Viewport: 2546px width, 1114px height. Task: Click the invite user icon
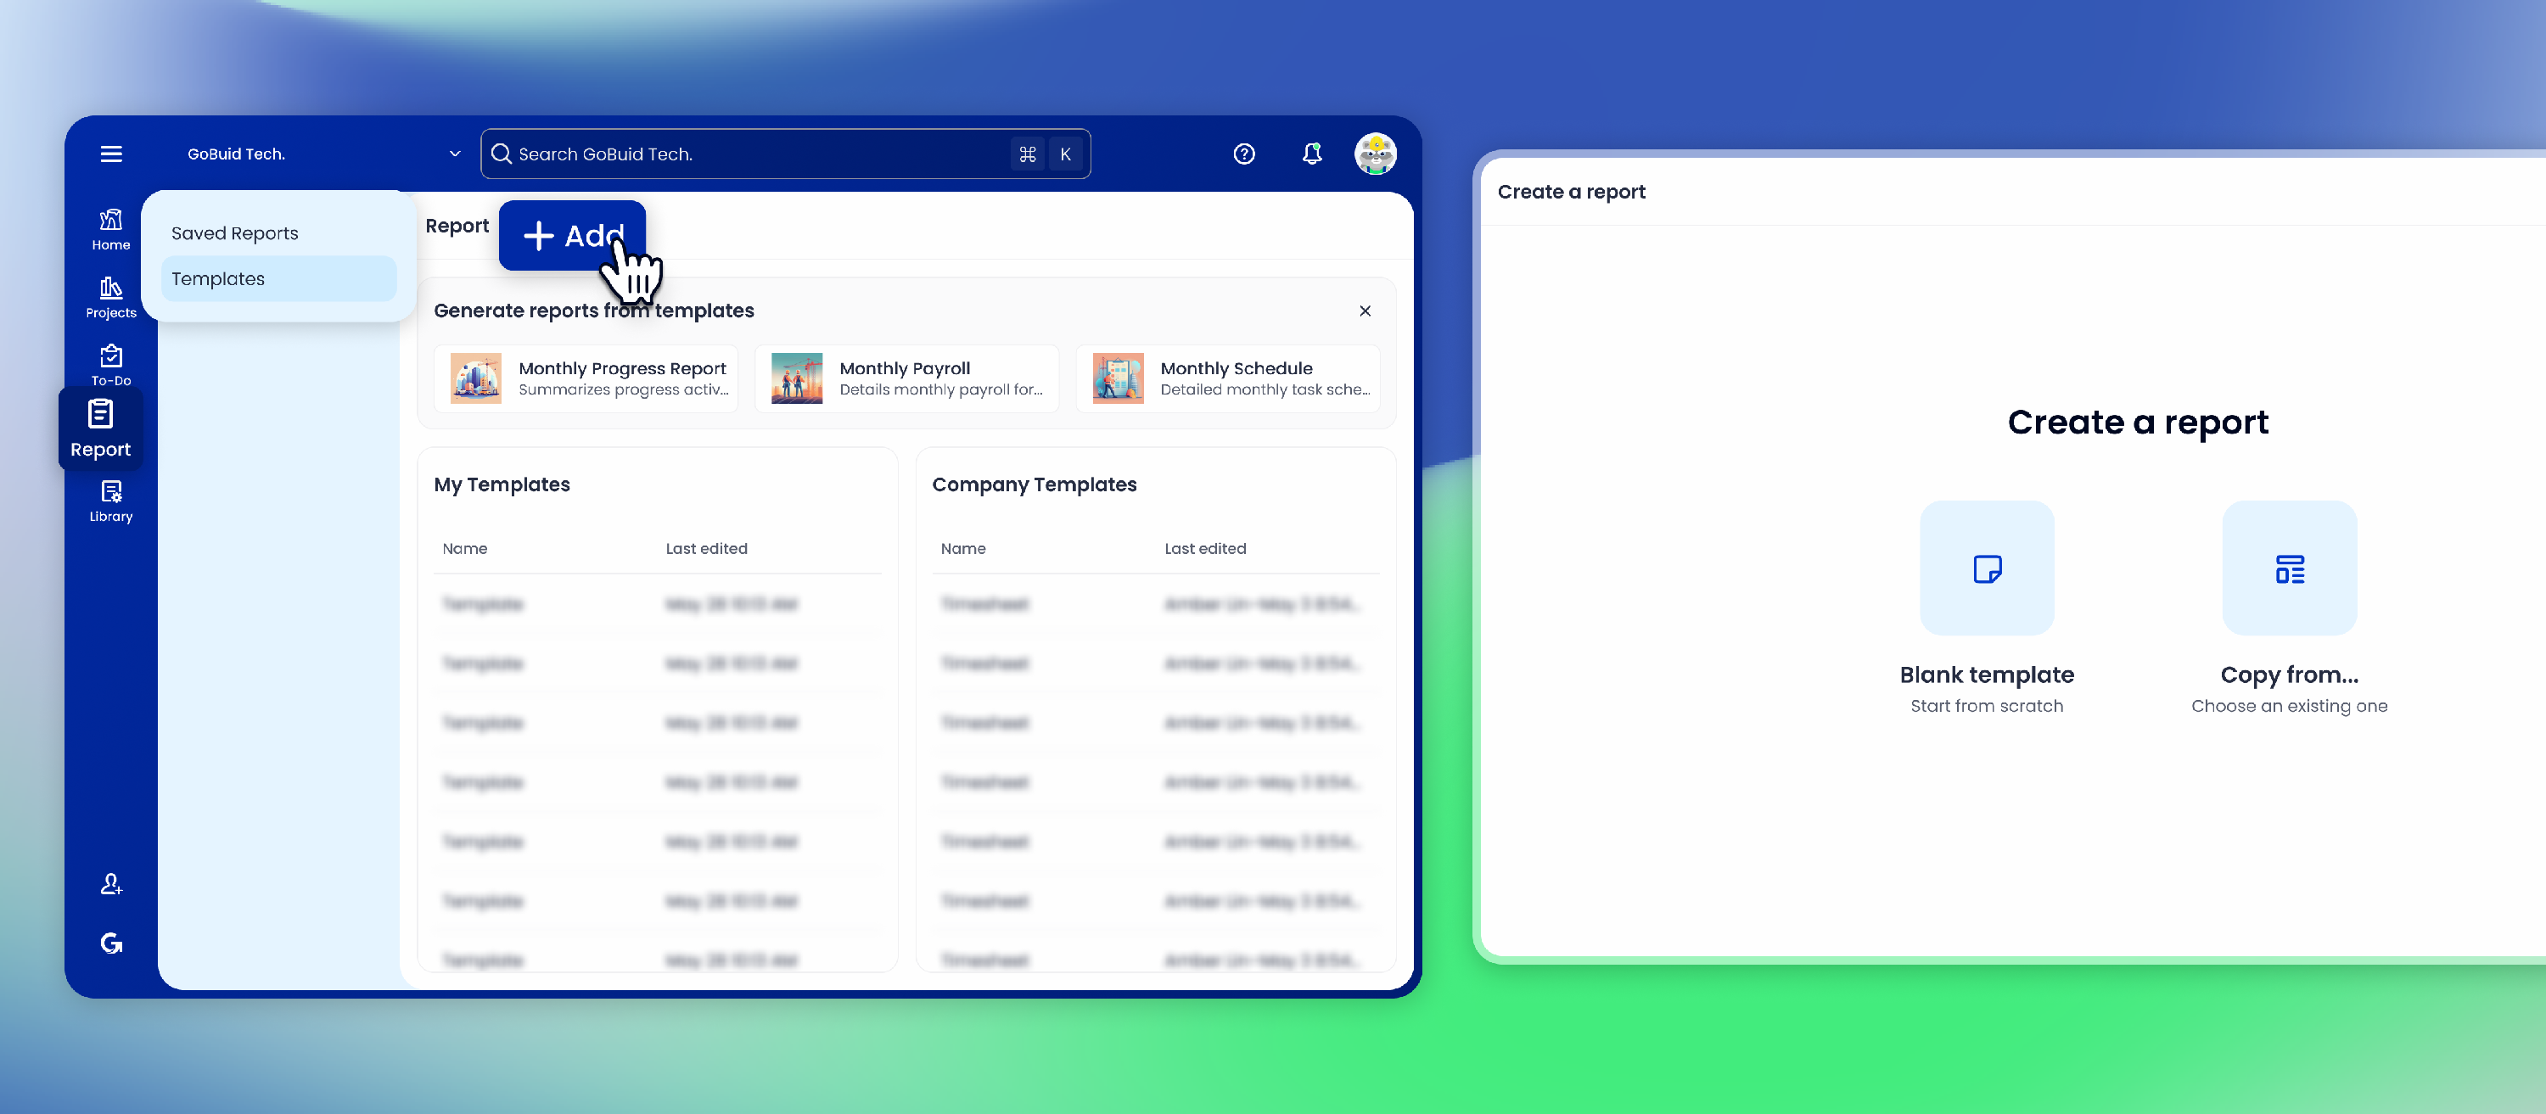click(110, 884)
